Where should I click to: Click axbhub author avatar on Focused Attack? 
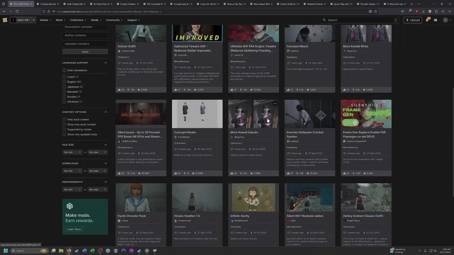tap(288, 51)
